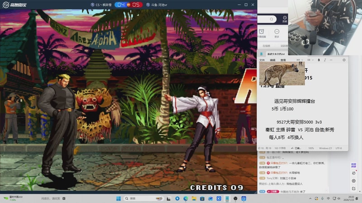Click the webcam video overlay
Image resolution: width=362 pixels, height=203 pixels.
[325, 28]
